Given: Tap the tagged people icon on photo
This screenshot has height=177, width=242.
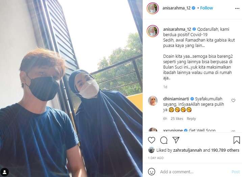Looking at the screenshot, I should click(4, 172).
